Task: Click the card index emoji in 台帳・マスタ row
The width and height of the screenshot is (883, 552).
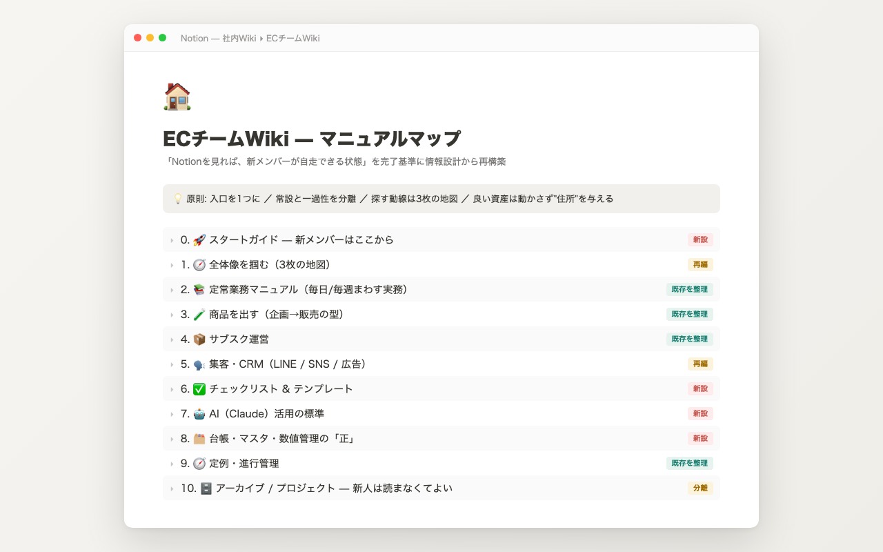Action: click(x=199, y=439)
